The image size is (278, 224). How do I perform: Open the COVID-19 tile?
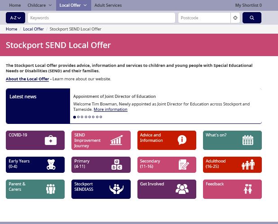[35, 140]
